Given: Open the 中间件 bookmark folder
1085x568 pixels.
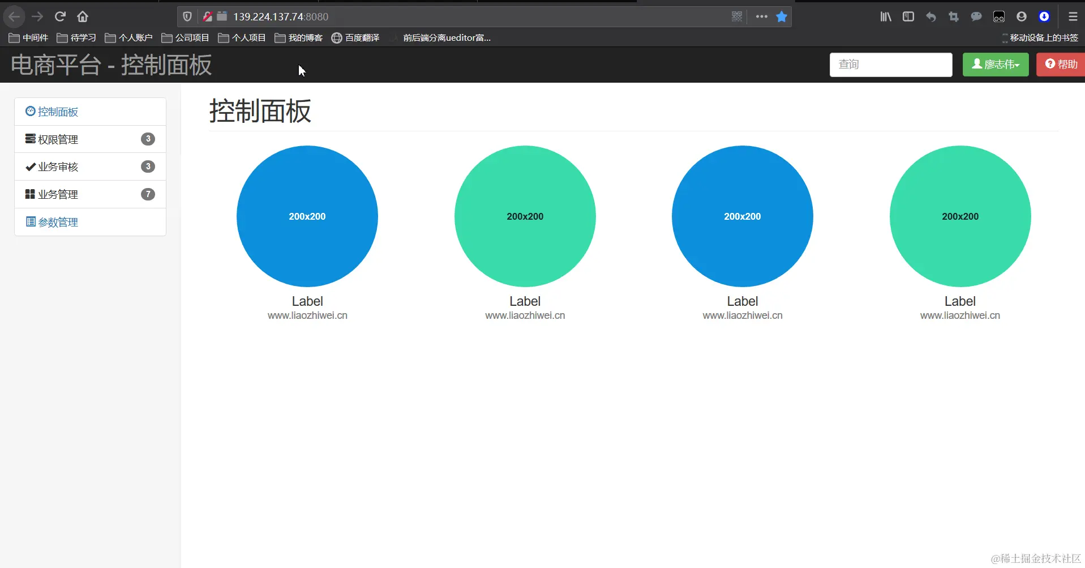Looking at the screenshot, I should 28,38.
